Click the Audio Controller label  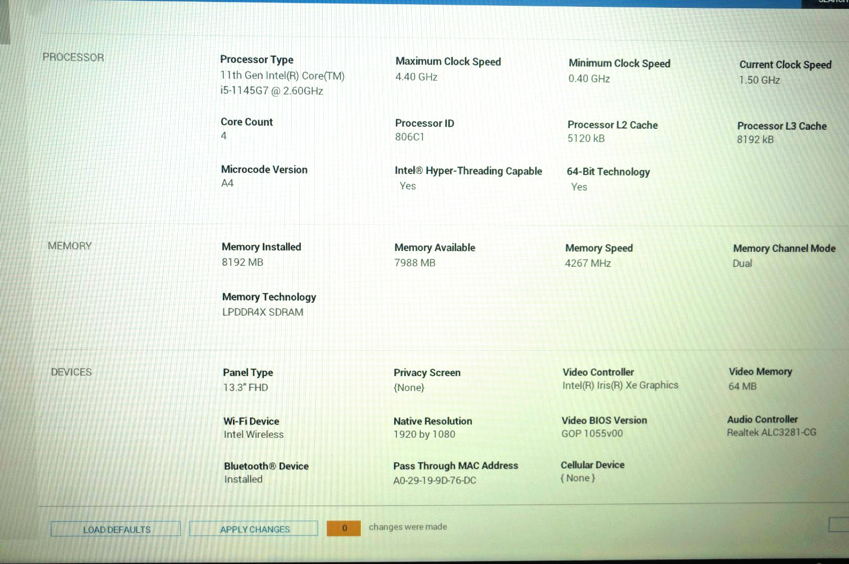tap(763, 419)
